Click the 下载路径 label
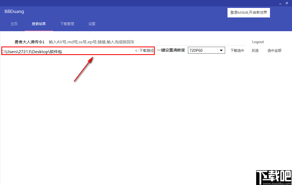292x185 pixels. [x=145, y=50]
